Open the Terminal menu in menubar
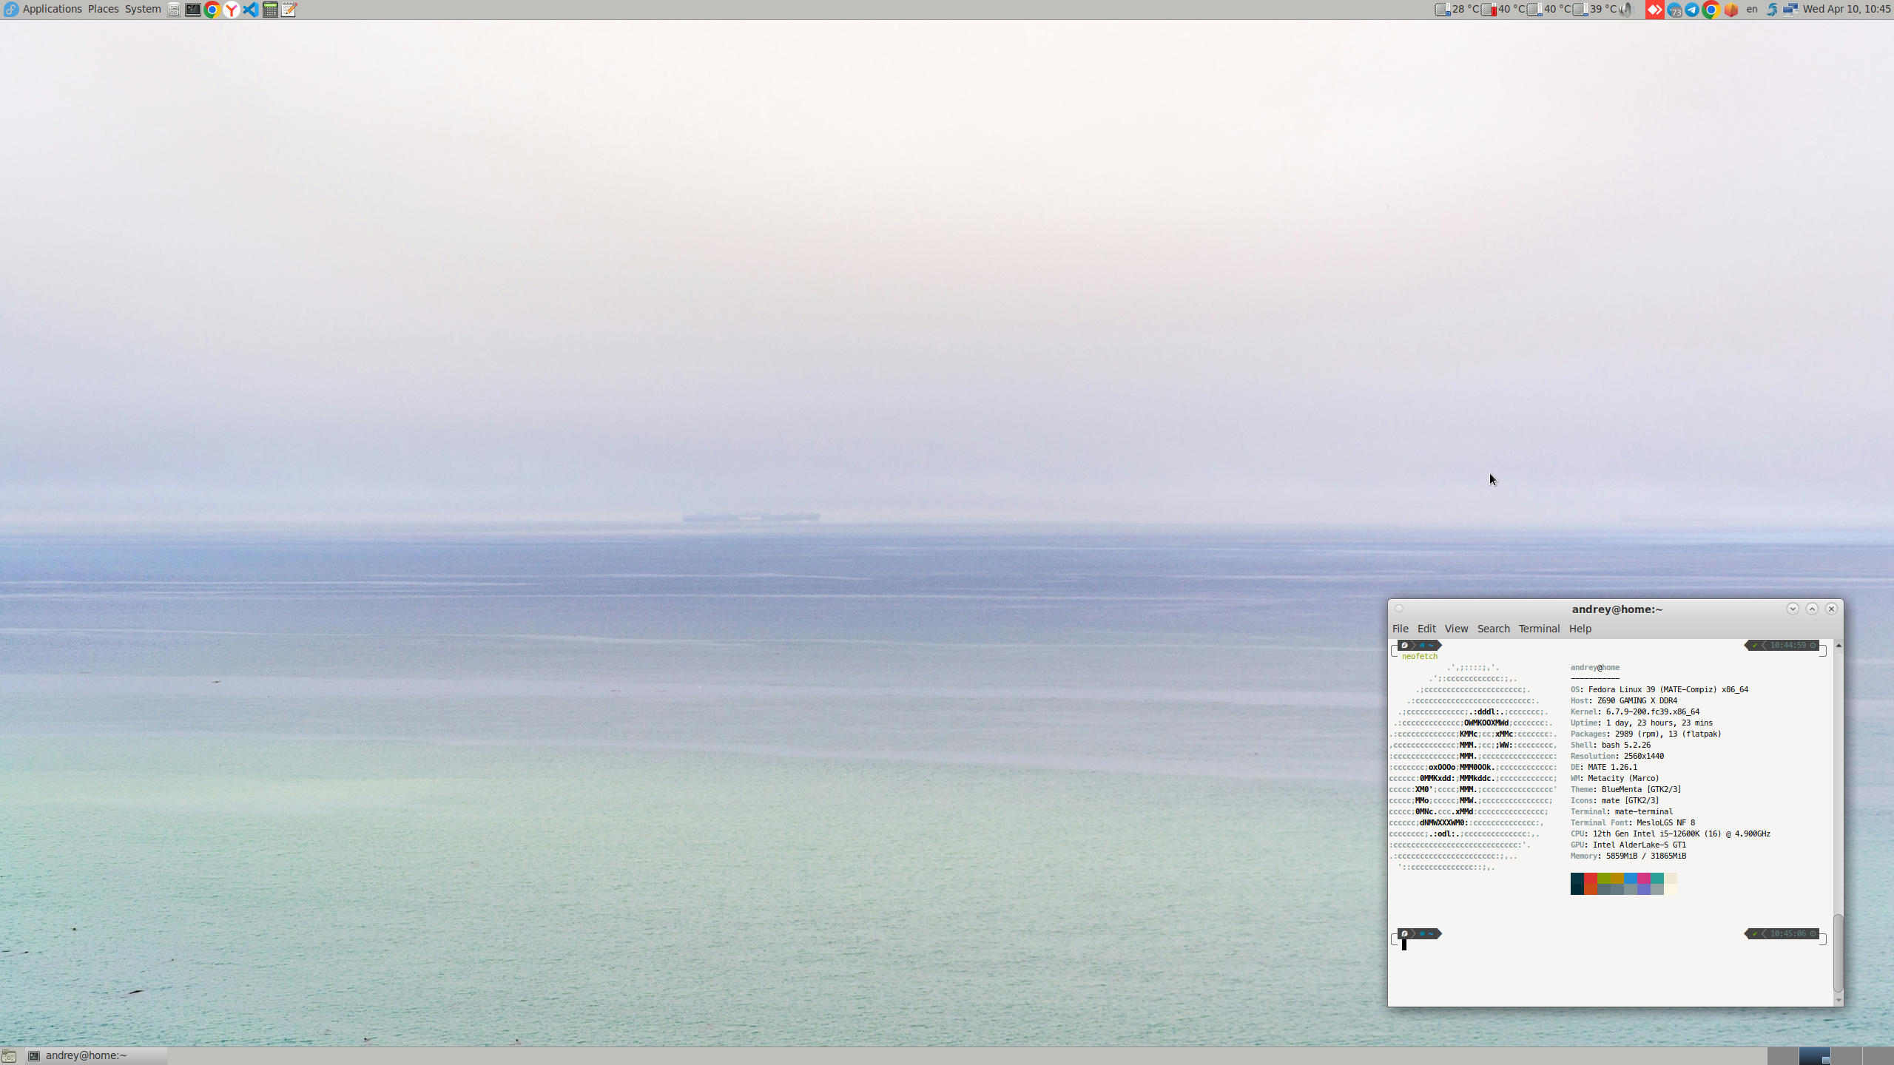1894x1065 pixels. pos(1539,629)
